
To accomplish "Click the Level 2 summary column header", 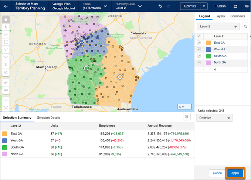I will point(16,126).
